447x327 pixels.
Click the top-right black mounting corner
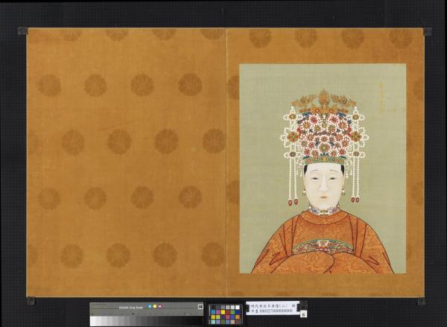point(427,31)
